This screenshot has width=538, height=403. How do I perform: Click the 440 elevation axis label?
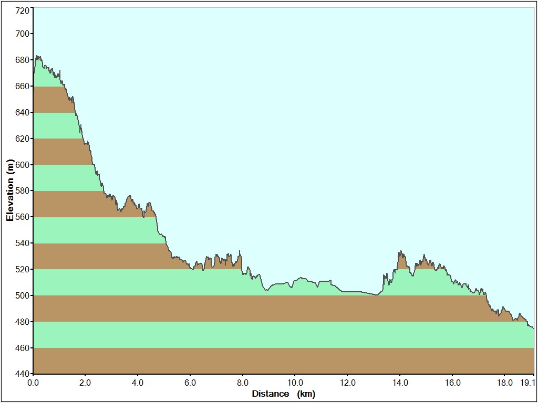(x=23, y=374)
